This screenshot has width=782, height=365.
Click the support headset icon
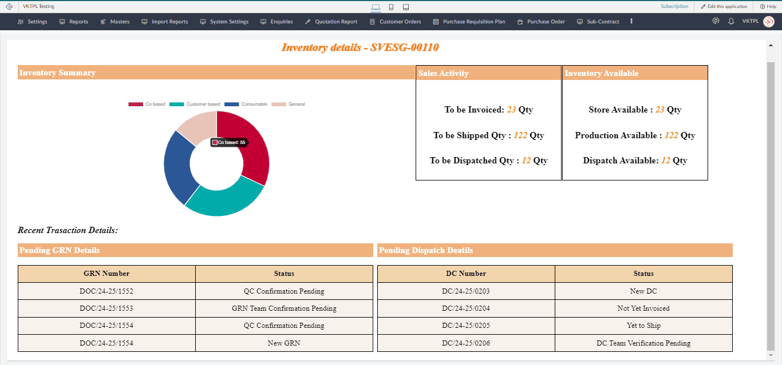[716, 21]
